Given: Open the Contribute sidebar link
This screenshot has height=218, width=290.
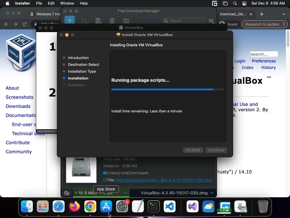Looking at the screenshot, I should pyautogui.click(x=18, y=142).
